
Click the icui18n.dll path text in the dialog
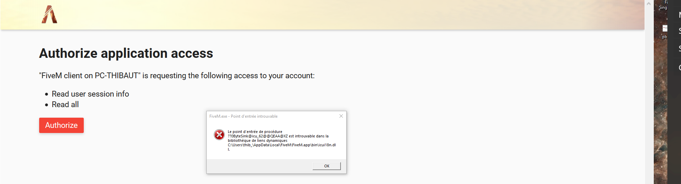pos(282,147)
